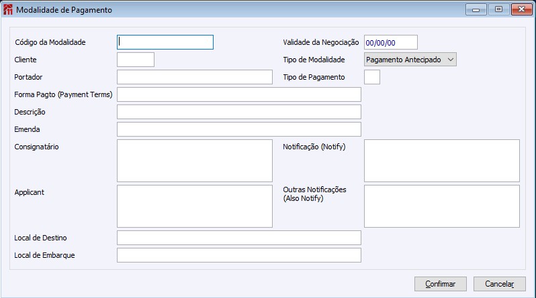Click the Cancelar button
The height and width of the screenshot is (298, 536).
pos(500,284)
